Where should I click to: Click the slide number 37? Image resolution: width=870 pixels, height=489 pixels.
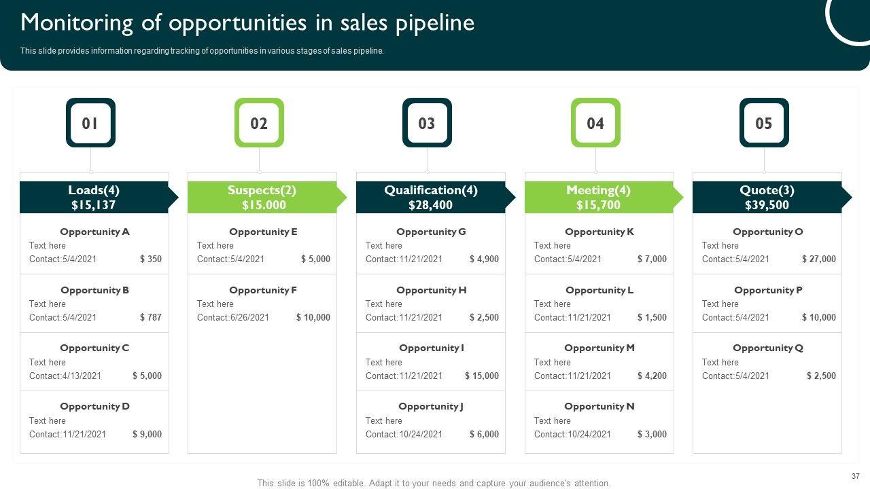click(855, 476)
